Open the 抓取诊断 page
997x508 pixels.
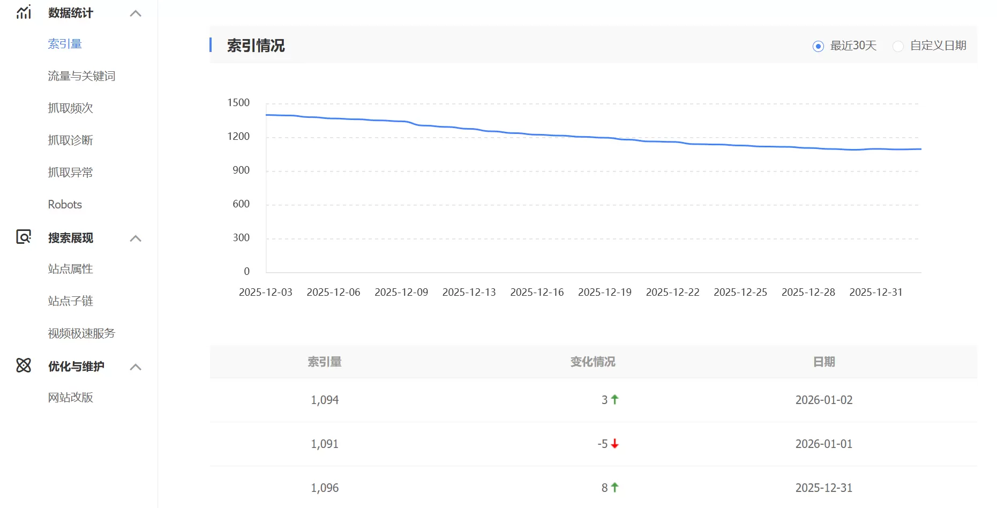71,140
